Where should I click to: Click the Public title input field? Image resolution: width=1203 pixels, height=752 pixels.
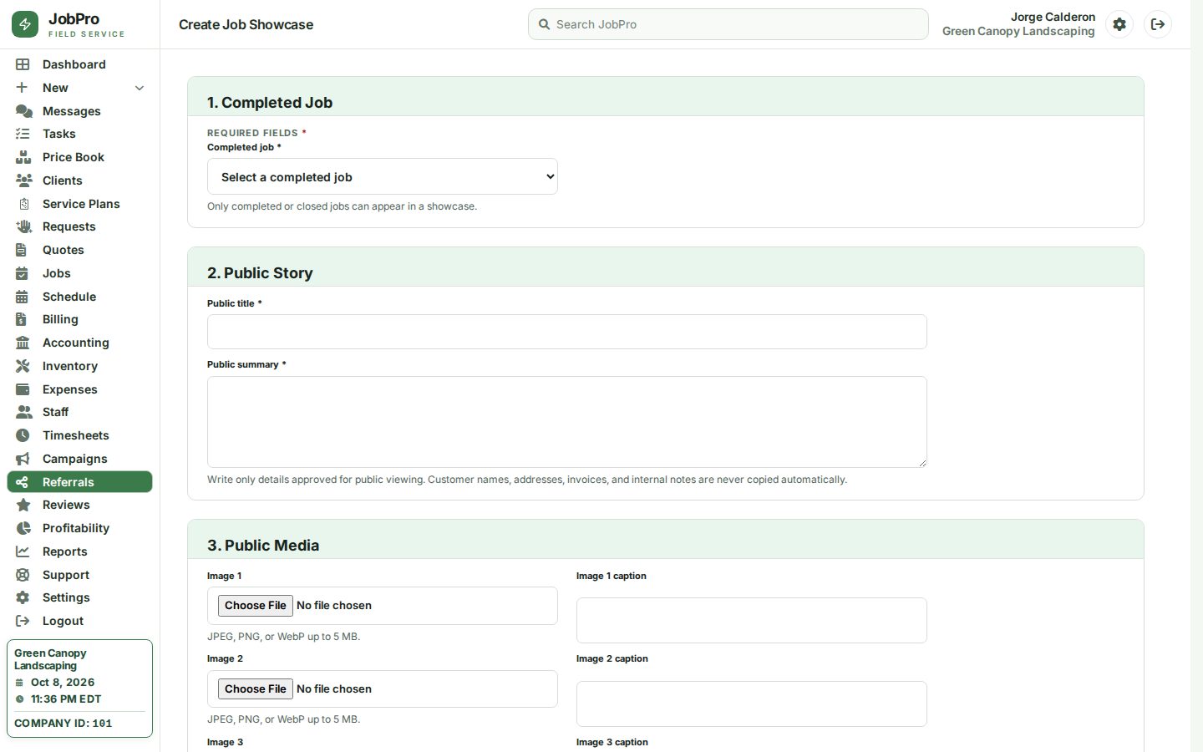[x=567, y=332]
